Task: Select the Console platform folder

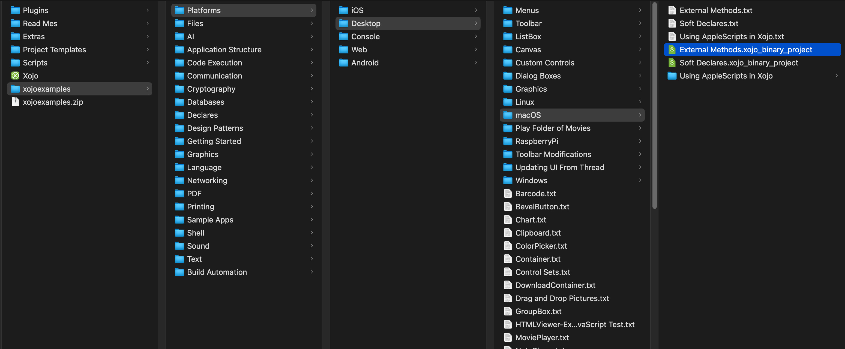Action: click(x=365, y=37)
